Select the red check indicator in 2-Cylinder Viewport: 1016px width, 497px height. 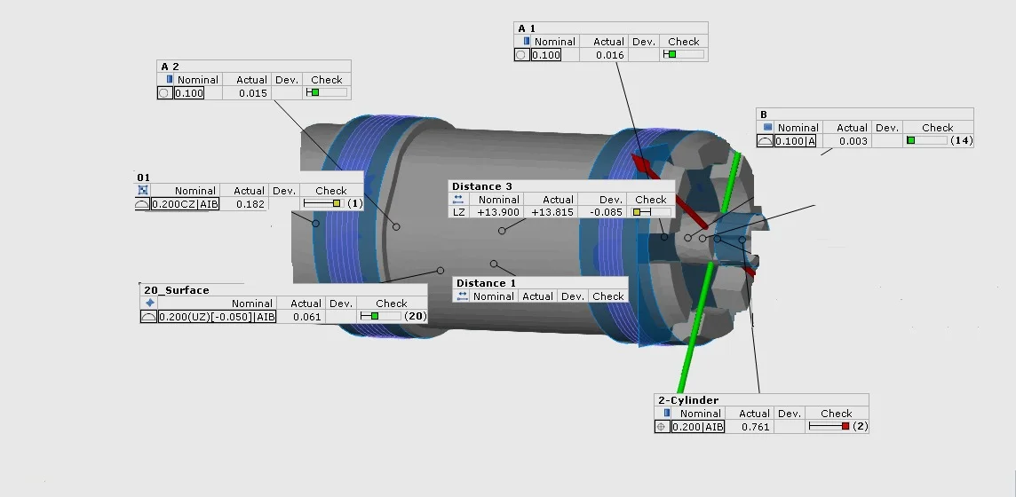point(845,427)
